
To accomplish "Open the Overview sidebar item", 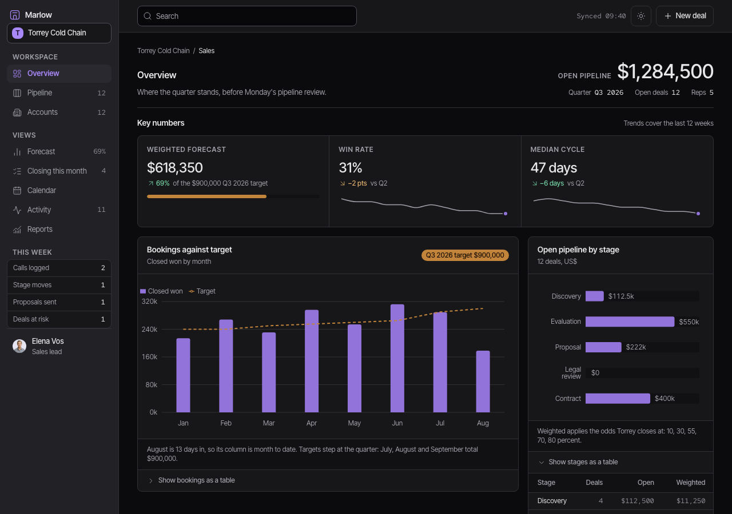I will 59,74.
